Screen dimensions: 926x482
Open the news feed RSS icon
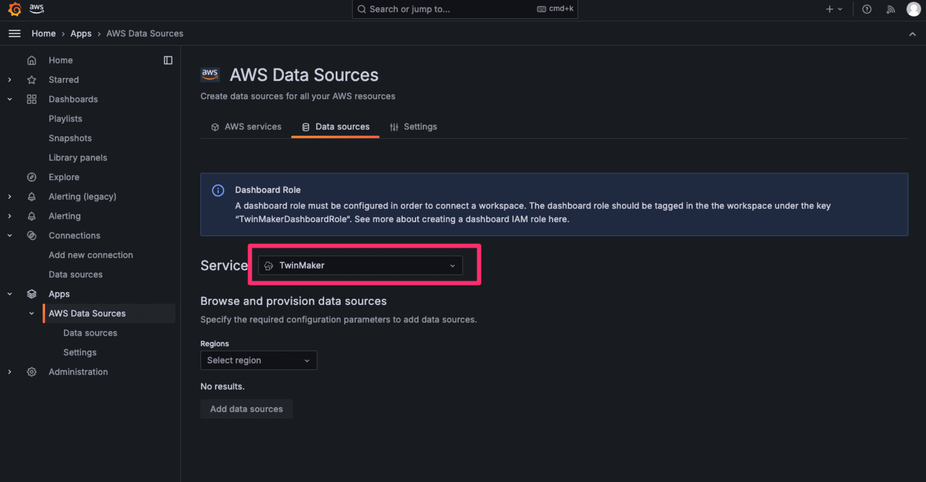click(x=890, y=9)
